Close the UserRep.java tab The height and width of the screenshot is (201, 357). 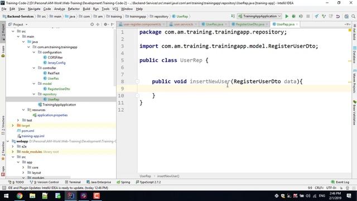pos(297,24)
